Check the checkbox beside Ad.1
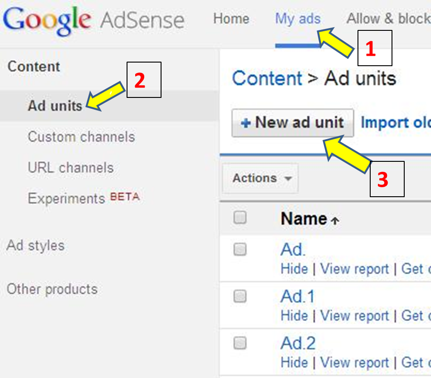Screen dimensions: 431x378 [x=240, y=296]
